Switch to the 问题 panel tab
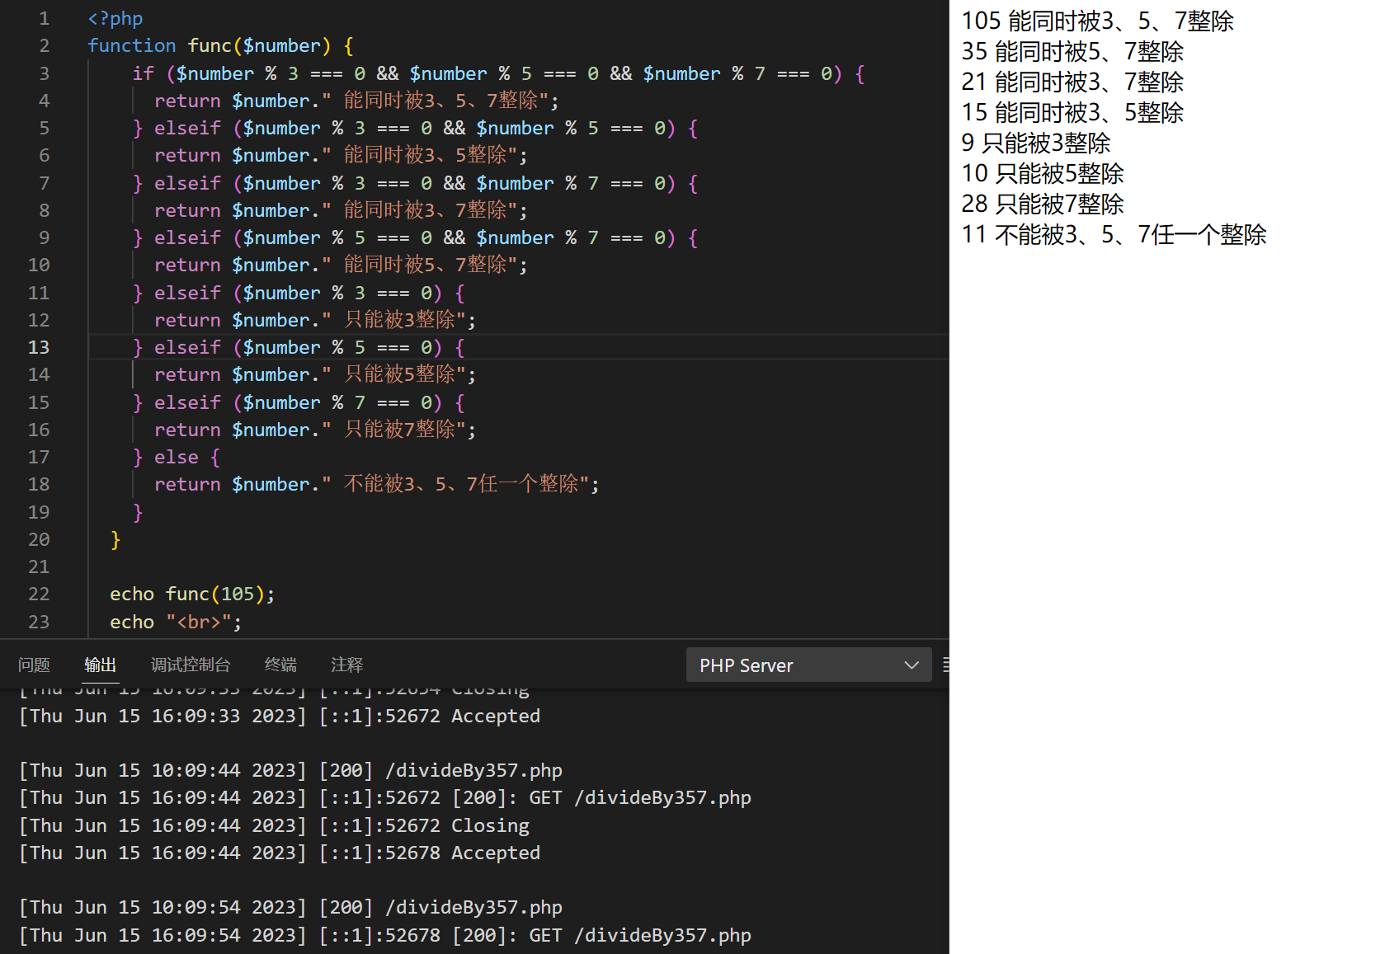The width and height of the screenshot is (1385, 954). (x=34, y=665)
